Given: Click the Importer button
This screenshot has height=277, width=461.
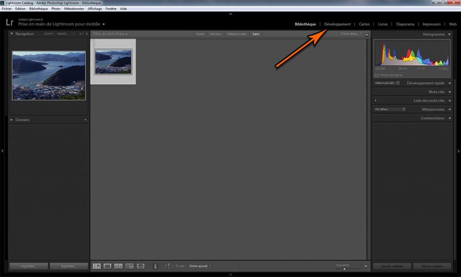Looking at the screenshot, I should point(28,266).
